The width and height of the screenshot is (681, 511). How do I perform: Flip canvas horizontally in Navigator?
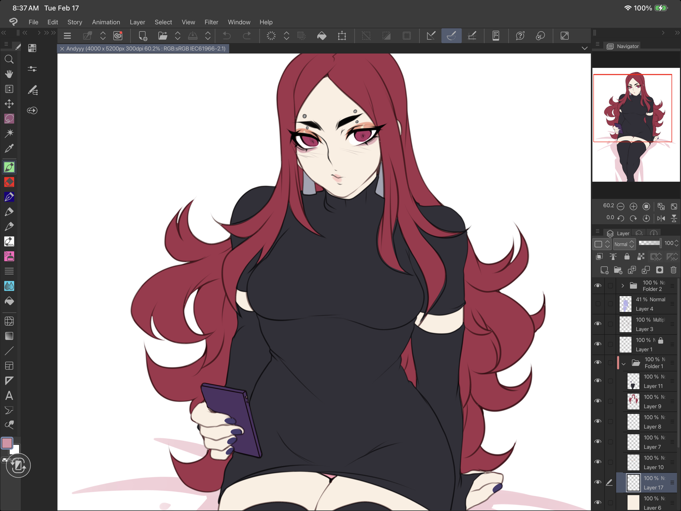click(661, 218)
